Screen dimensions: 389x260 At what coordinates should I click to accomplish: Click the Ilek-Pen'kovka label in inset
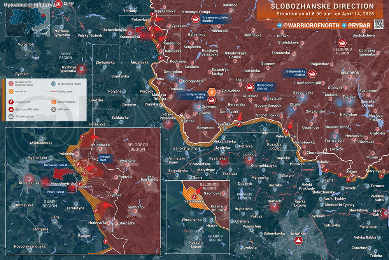pos(149,178)
